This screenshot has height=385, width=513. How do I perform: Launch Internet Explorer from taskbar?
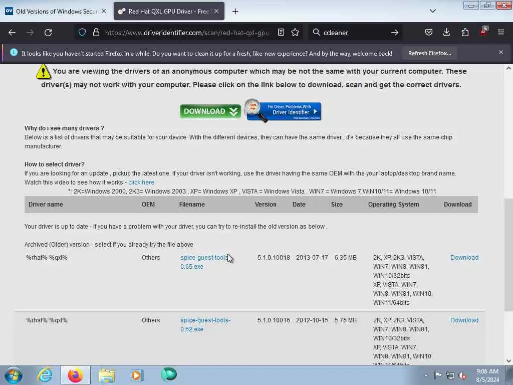[x=45, y=375]
